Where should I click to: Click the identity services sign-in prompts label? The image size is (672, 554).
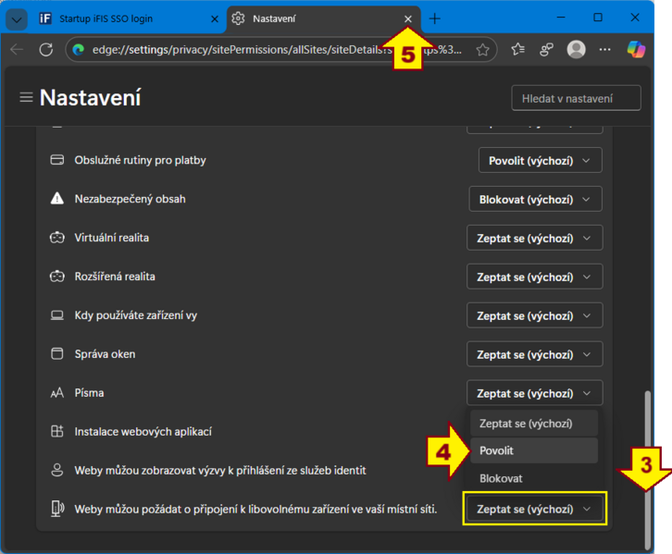pos(220,471)
